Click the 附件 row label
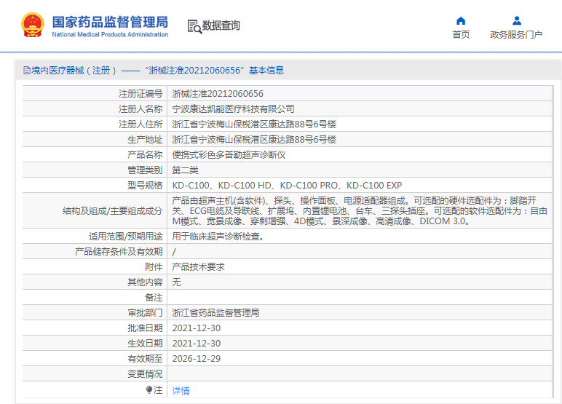The height and width of the screenshot is (404, 562). (x=154, y=266)
